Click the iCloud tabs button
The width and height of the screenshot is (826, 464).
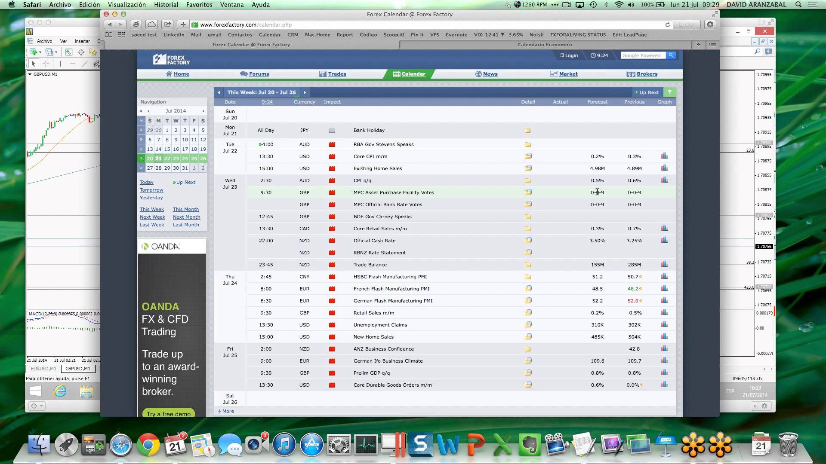click(151, 24)
